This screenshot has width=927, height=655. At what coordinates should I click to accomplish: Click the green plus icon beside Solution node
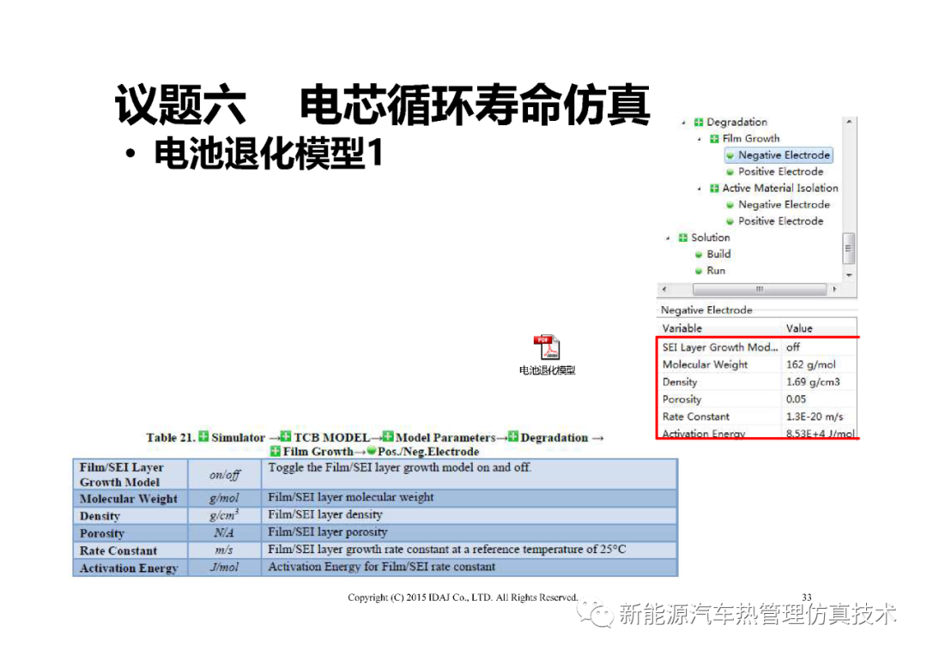click(x=683, y=237)
